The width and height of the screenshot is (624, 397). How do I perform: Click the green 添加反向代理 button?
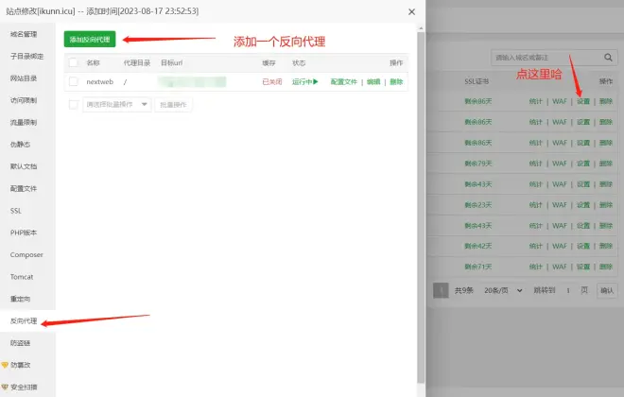pyautogui.click(x=90, y=39)
